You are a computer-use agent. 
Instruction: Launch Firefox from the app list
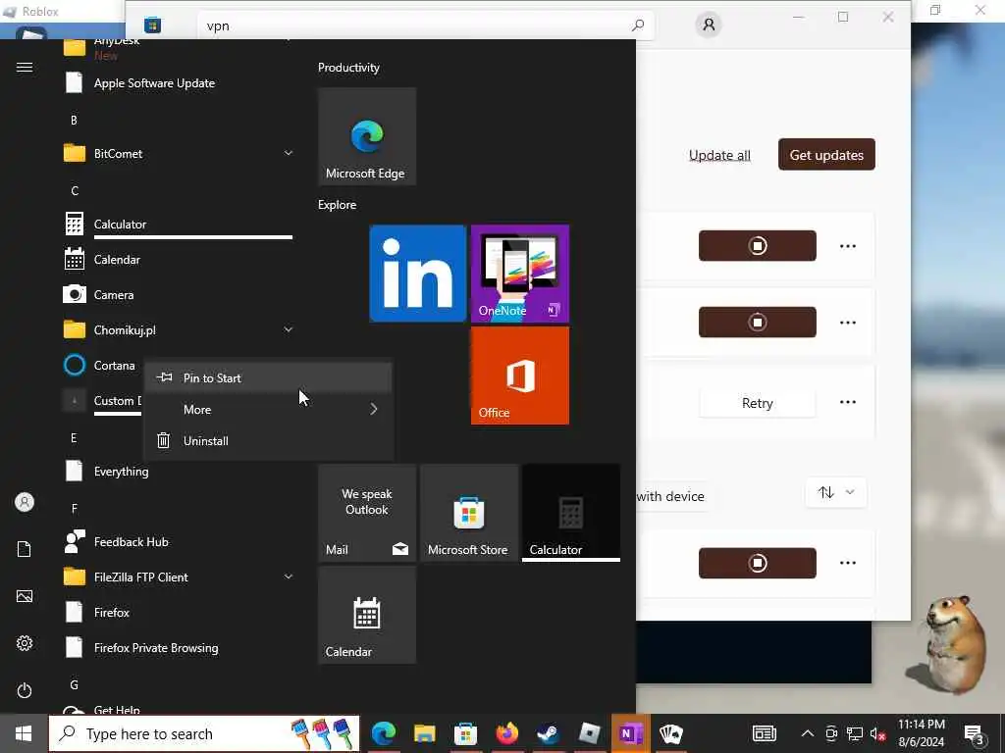178,613
